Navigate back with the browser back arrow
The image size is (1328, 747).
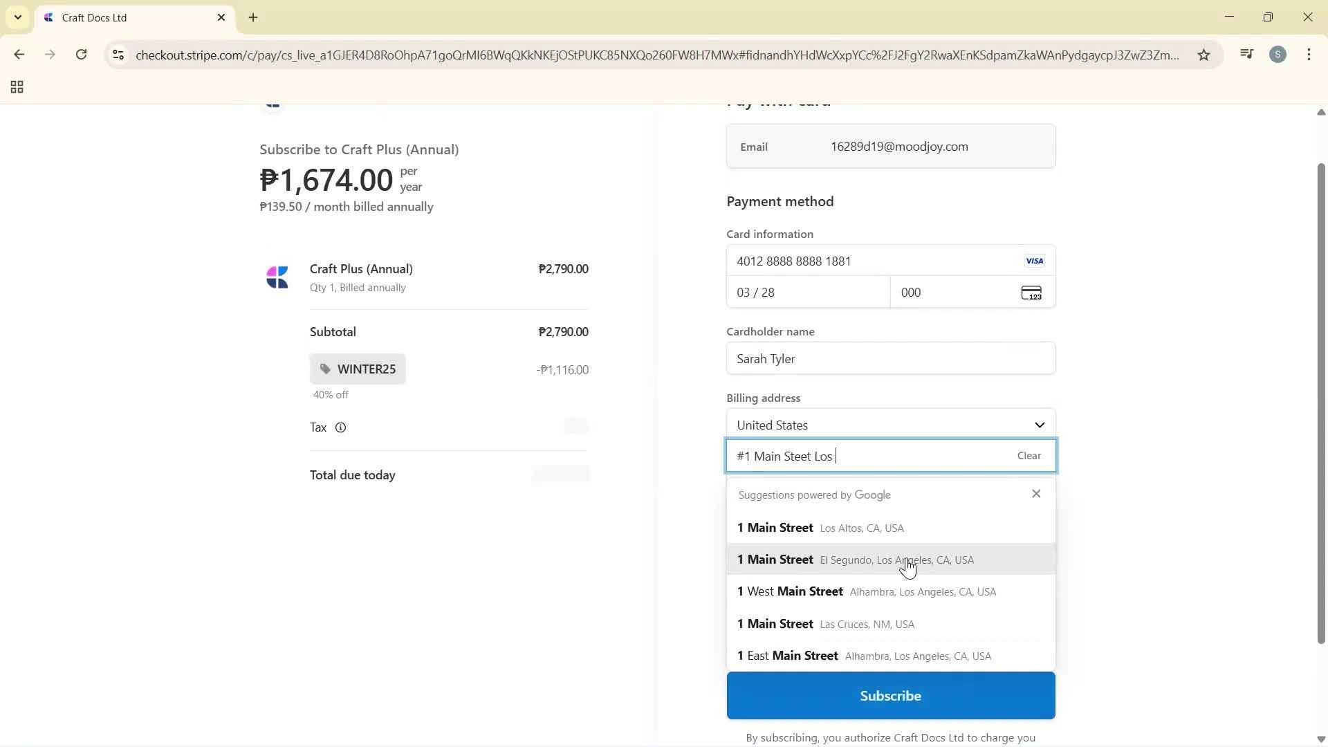(19, 55)
